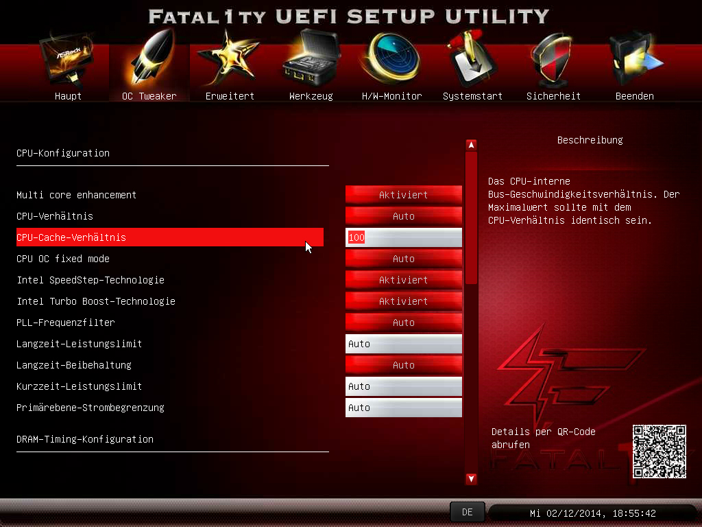Switch to the Werkzeug tab label

tap(311, 96)
